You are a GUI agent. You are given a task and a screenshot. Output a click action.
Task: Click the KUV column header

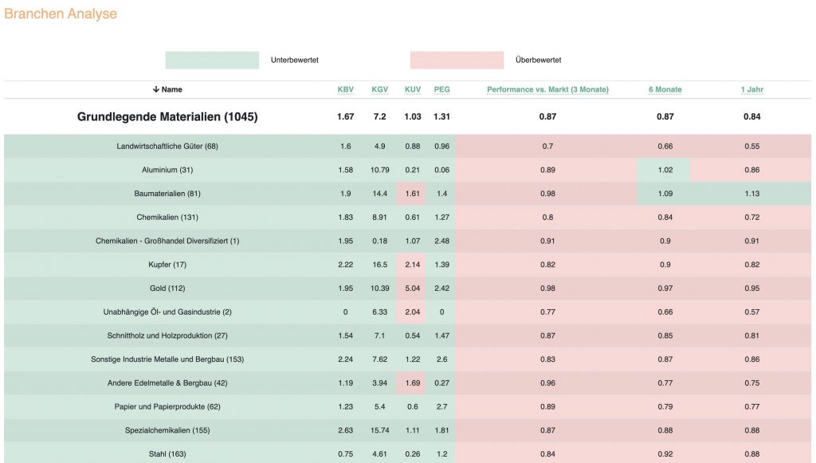click(412, 90)
